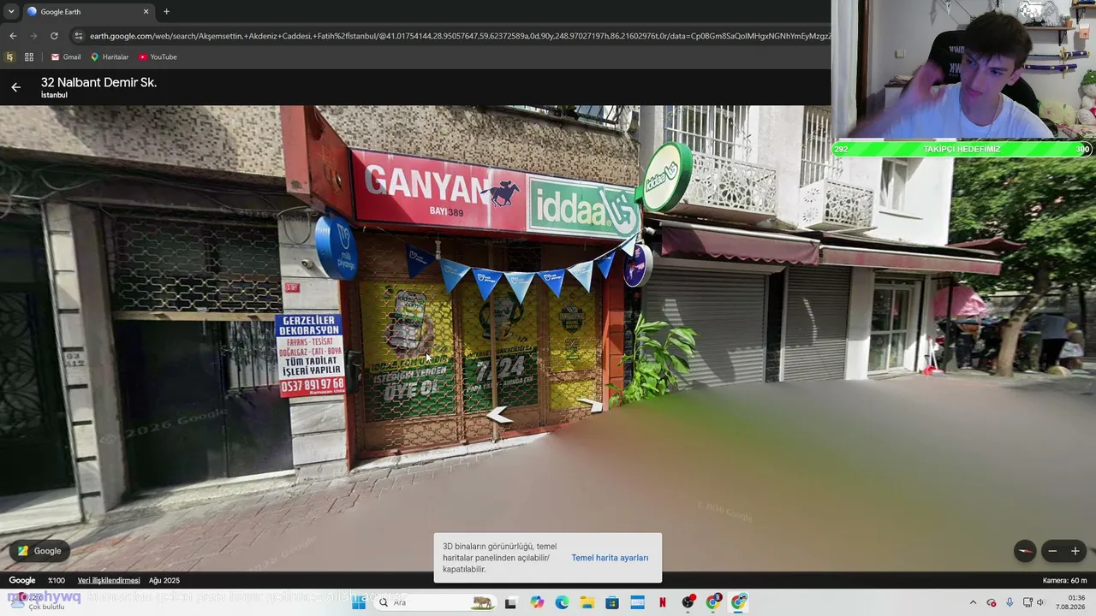Open the blue app icon beside Netflix
The width and height of the screenshot is (1096, 616).
tap(637, 602)
